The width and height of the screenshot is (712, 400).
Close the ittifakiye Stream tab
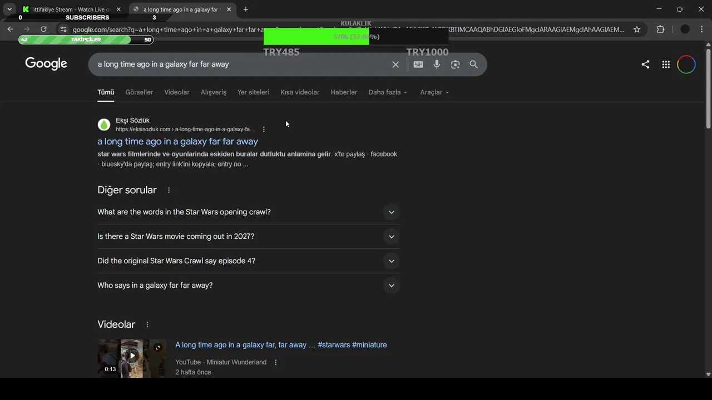coord(118,9)
